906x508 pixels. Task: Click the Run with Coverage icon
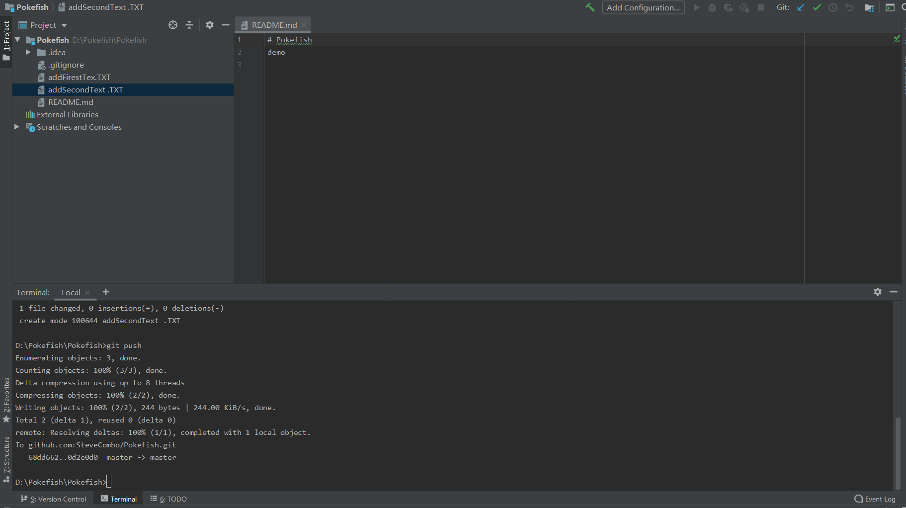click(x=729, y=7)
